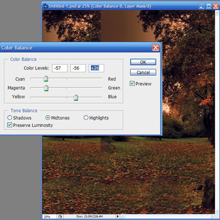The height and width of the screenshot is (220, 220).
Task: Click the Untitled-1.psd window title text
Action: coord(100,6)
